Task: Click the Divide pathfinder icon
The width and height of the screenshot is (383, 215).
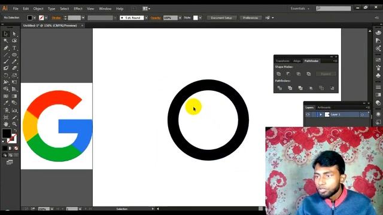Action: (279, 88)
